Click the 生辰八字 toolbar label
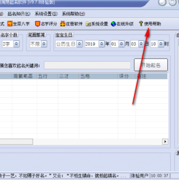Image resolution: width=179 pixels, height=180 pixels. tap(21, 24)
